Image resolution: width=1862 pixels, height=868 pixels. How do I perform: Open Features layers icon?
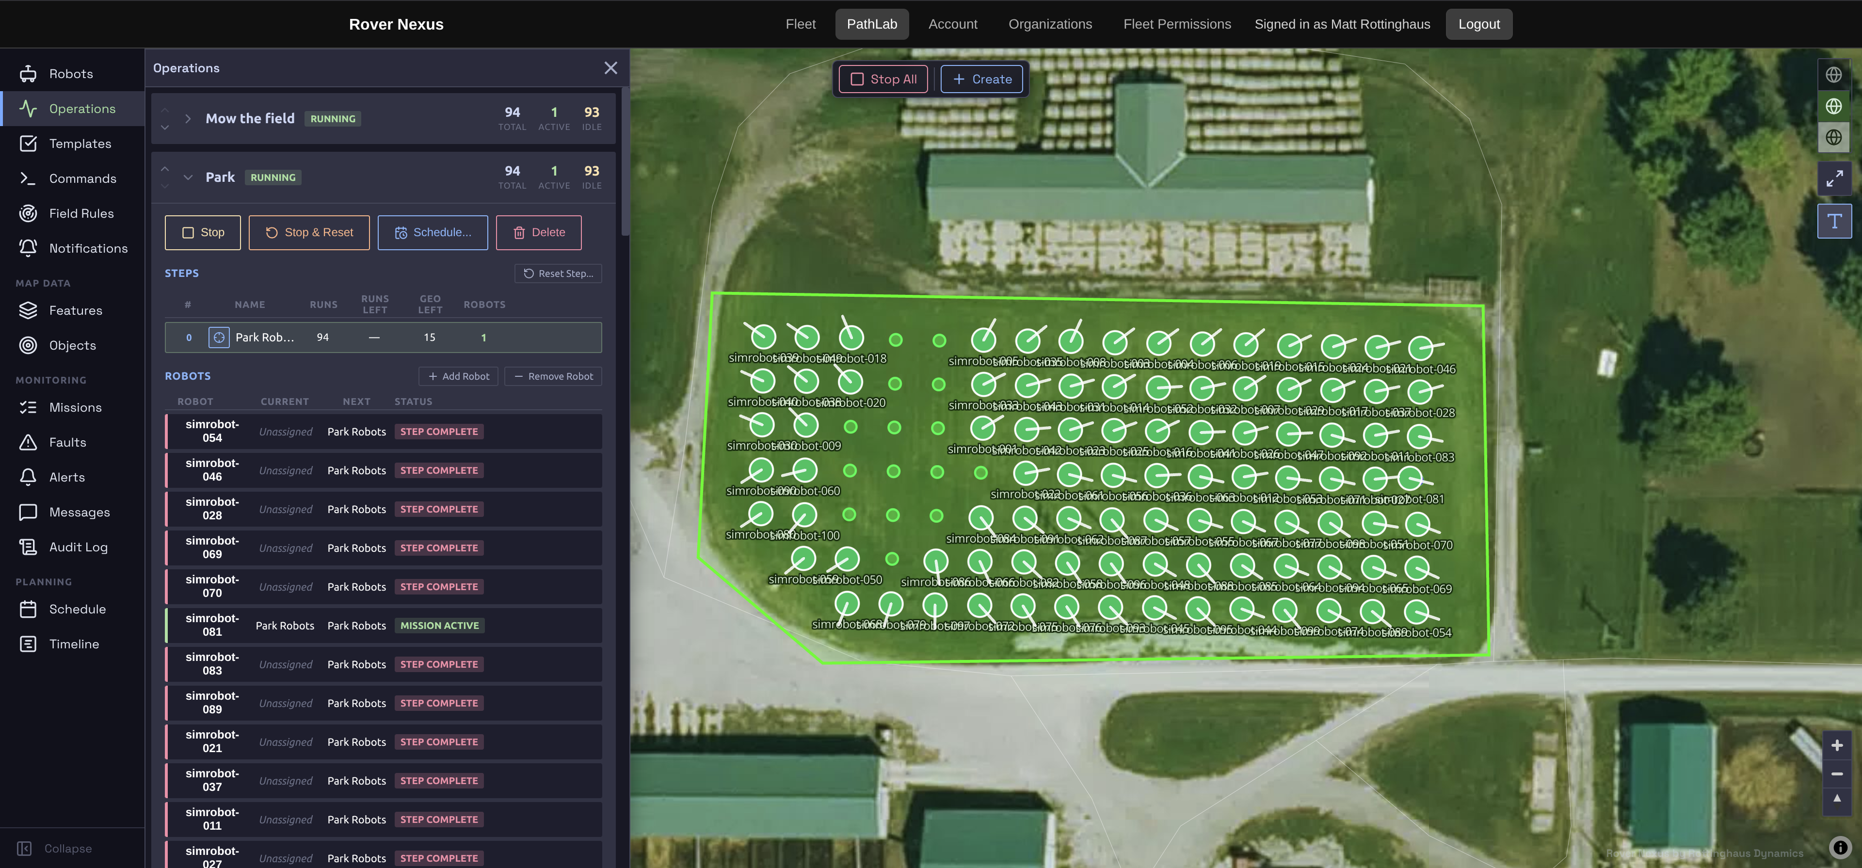[x=28, y=310]
